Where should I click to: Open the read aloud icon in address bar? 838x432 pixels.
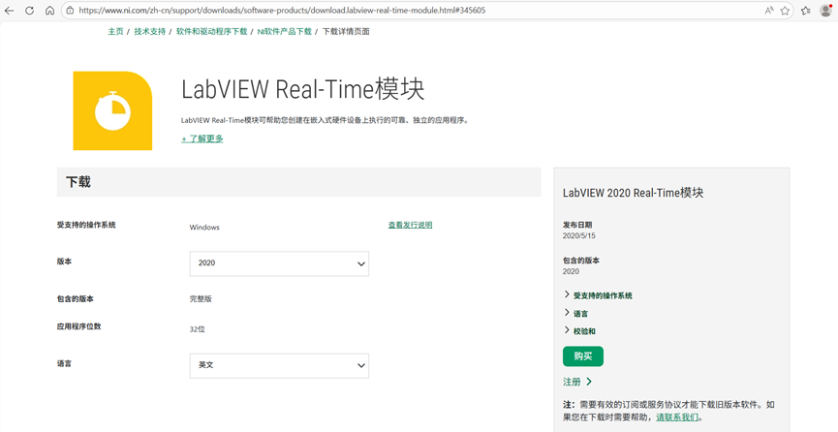pos(769,10)
